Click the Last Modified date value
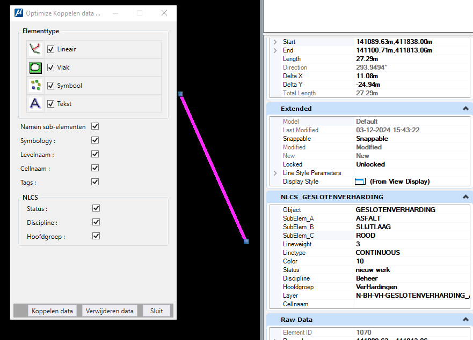 [388, 130]
